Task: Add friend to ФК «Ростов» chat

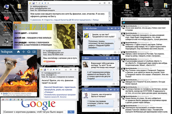Action: 108,28
